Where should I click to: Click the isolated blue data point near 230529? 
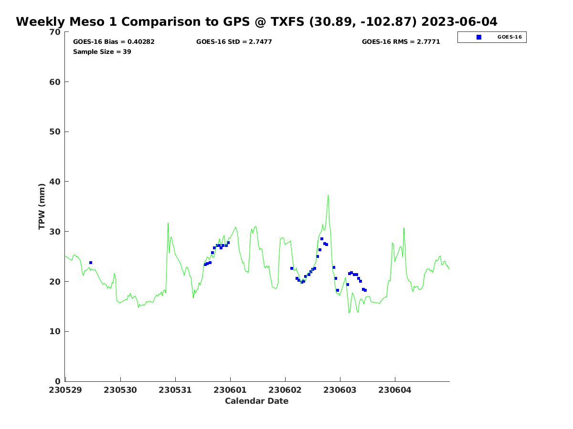pyautogui.click(x=91, y=263)
